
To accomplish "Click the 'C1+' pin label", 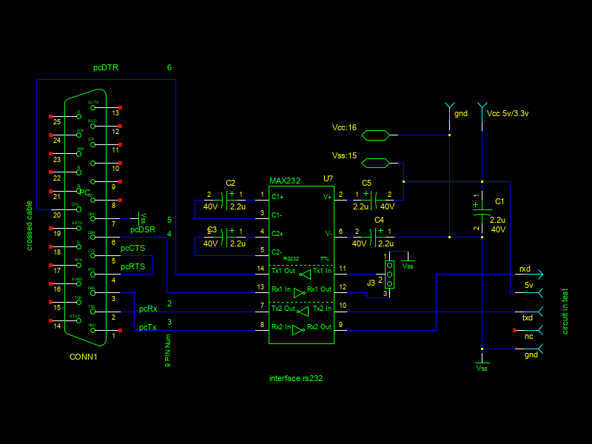I will (277, 197).
